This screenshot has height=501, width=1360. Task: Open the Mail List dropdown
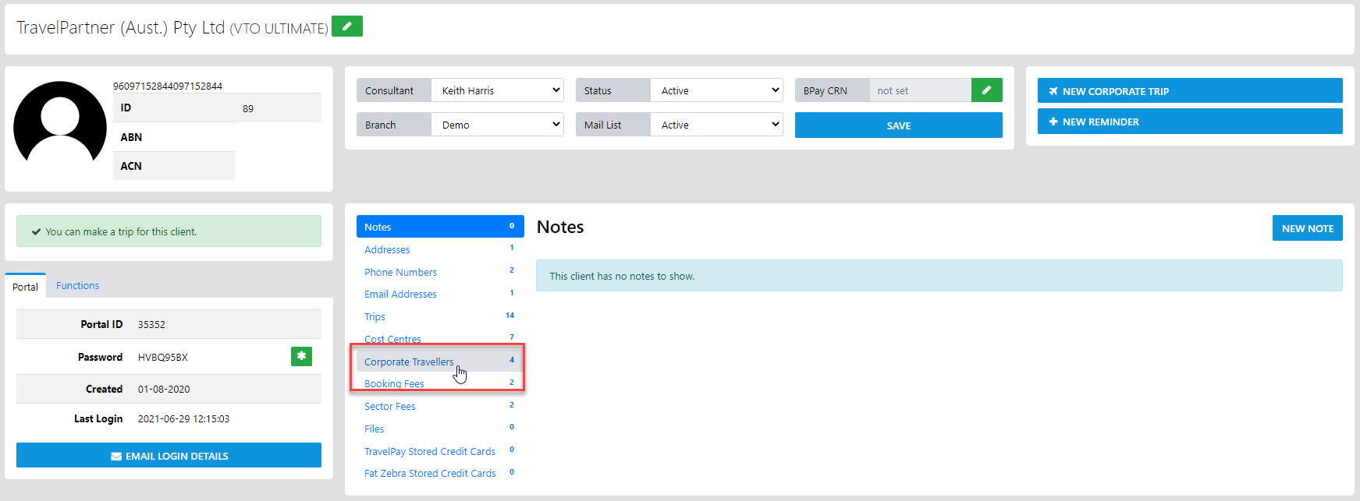coord(716,125)
